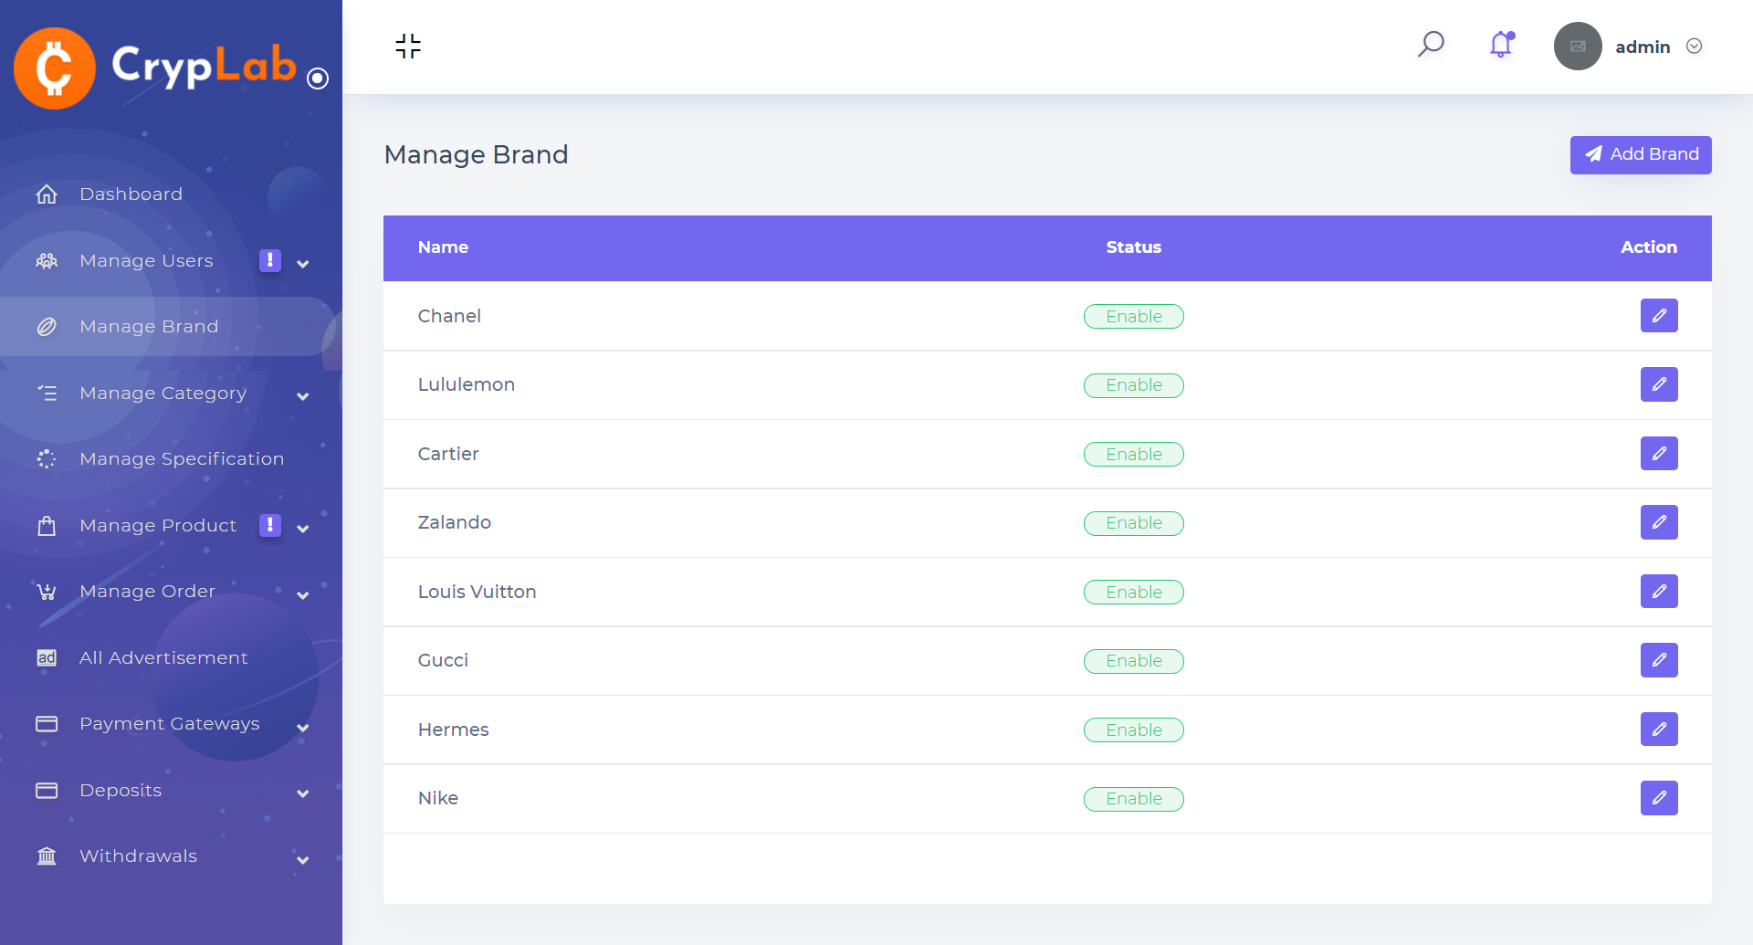
Task: Open Manage Specification menu item
Action: click(x=181, y=459)
